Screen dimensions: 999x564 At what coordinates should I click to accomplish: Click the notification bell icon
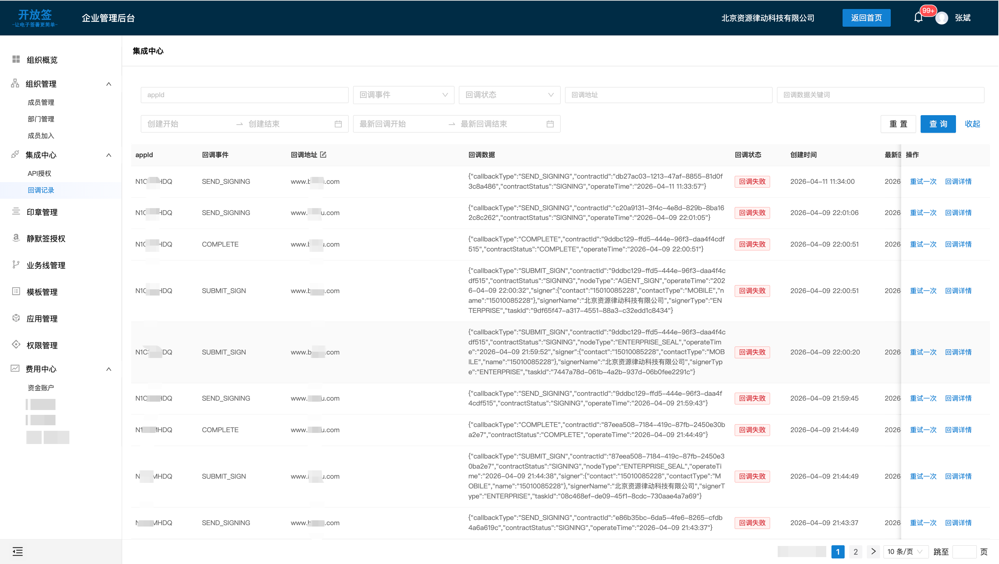[917, 18]
